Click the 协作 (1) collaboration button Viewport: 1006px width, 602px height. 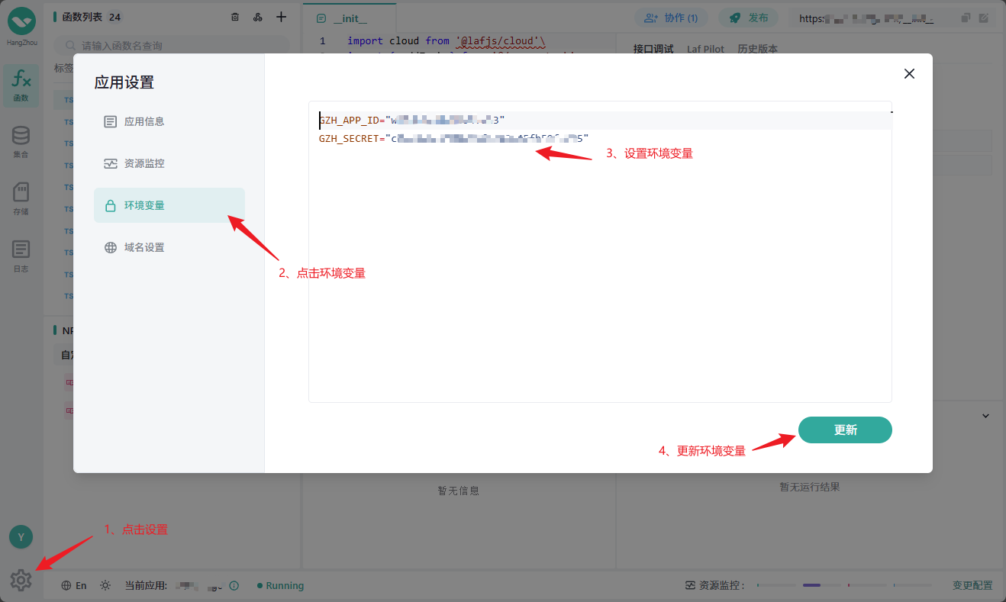[671, 18]
